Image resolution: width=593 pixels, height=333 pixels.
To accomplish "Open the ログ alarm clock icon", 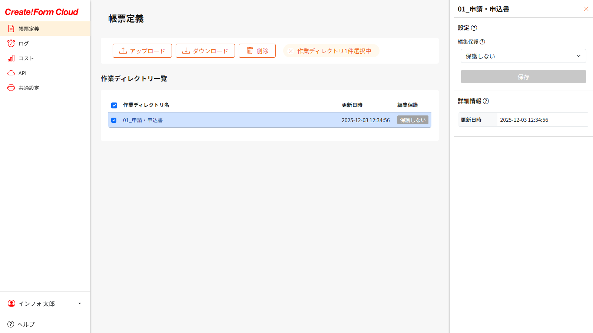I will click(x=11, y=43).
